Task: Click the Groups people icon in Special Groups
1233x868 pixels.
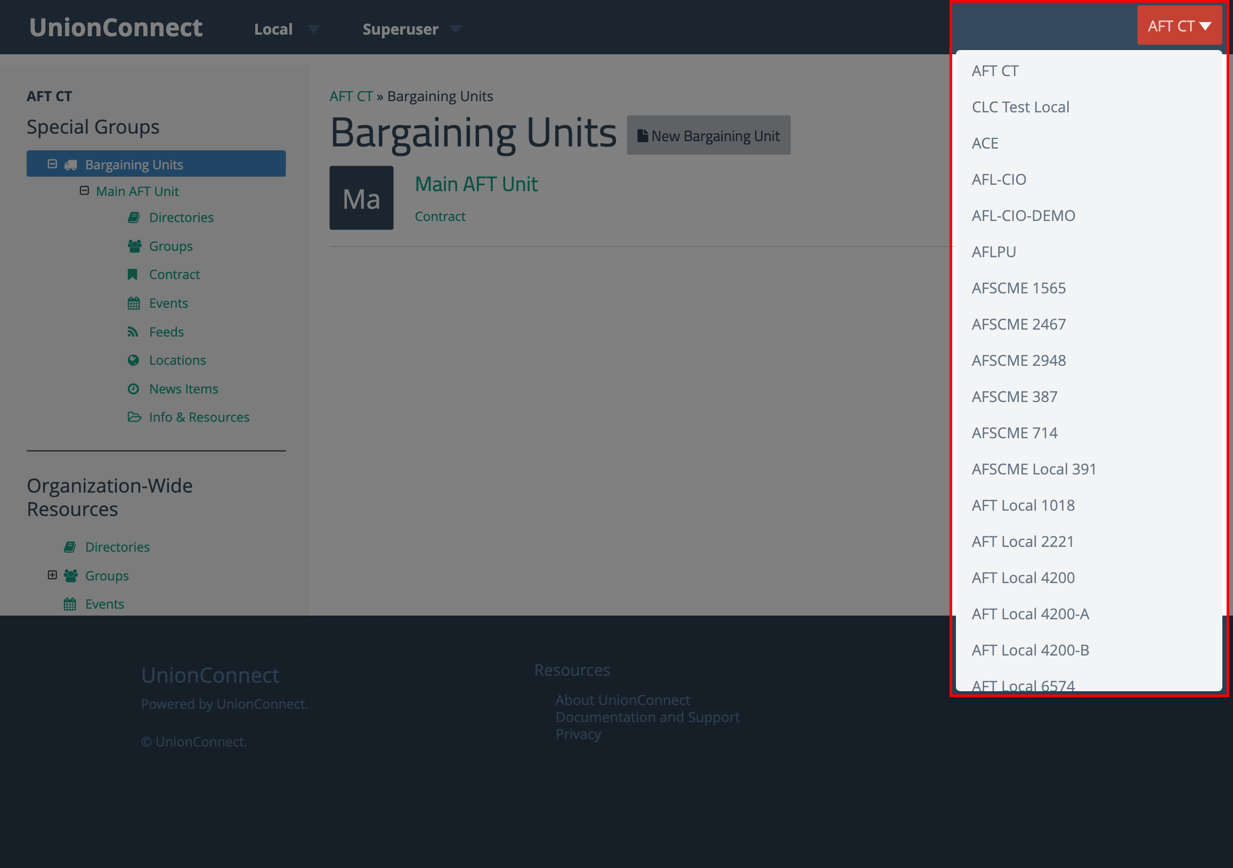Action: tap(134, 246)
